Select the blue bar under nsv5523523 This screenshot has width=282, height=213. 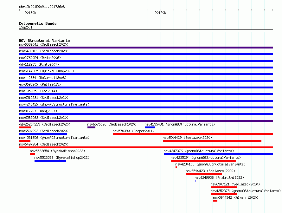click(50, 161)
